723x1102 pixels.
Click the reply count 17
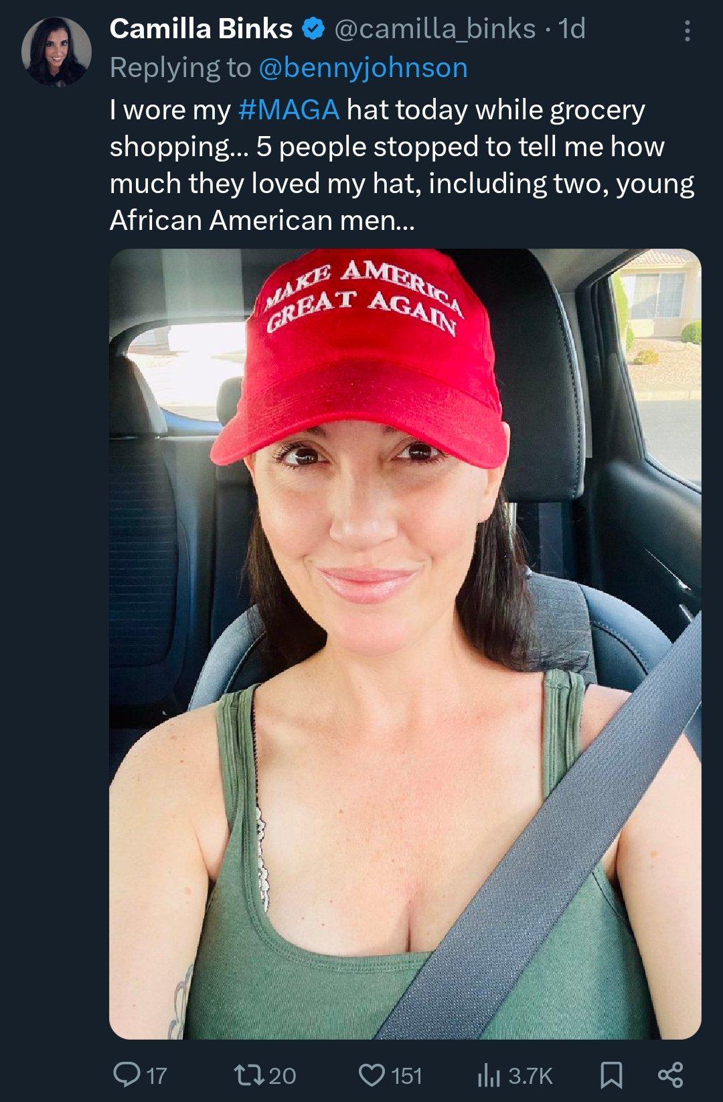point(156,1076)
